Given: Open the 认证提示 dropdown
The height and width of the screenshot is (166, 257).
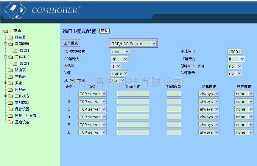Looking at the screenshot, I should click(x=235, y=73).
